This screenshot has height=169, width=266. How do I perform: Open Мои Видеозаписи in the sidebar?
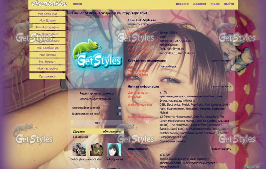pyautogui.click(x=47, y=34)
